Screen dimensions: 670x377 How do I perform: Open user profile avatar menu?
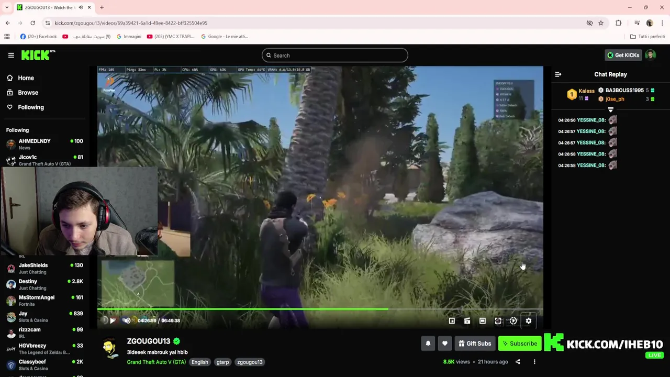tap(651, 55)
